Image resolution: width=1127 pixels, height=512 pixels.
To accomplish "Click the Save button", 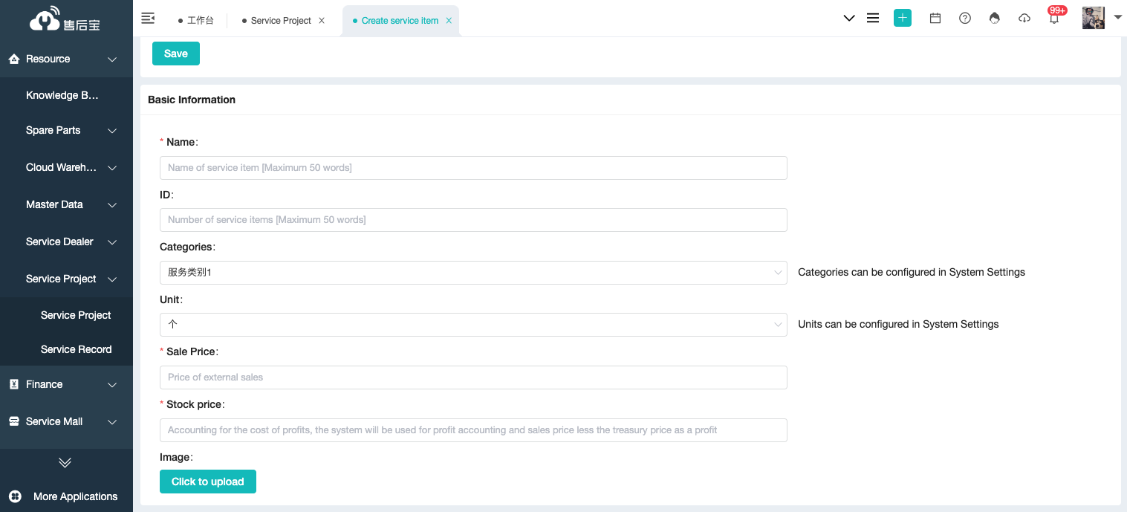I will (x=176, y=54).
